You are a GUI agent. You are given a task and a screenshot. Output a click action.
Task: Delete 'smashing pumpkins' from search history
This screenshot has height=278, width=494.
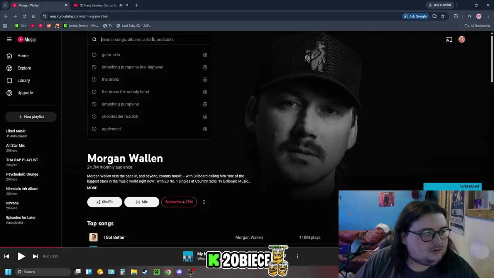coord(205,104)
